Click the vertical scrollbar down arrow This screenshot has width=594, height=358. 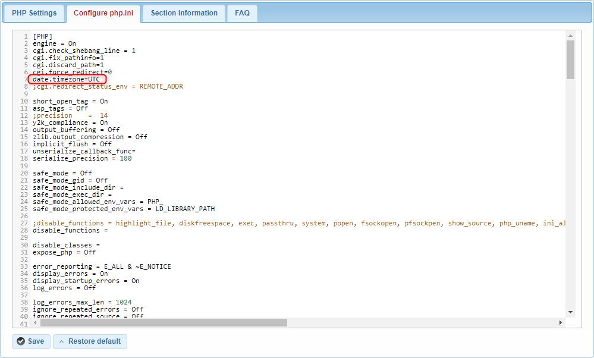[569, 311]
